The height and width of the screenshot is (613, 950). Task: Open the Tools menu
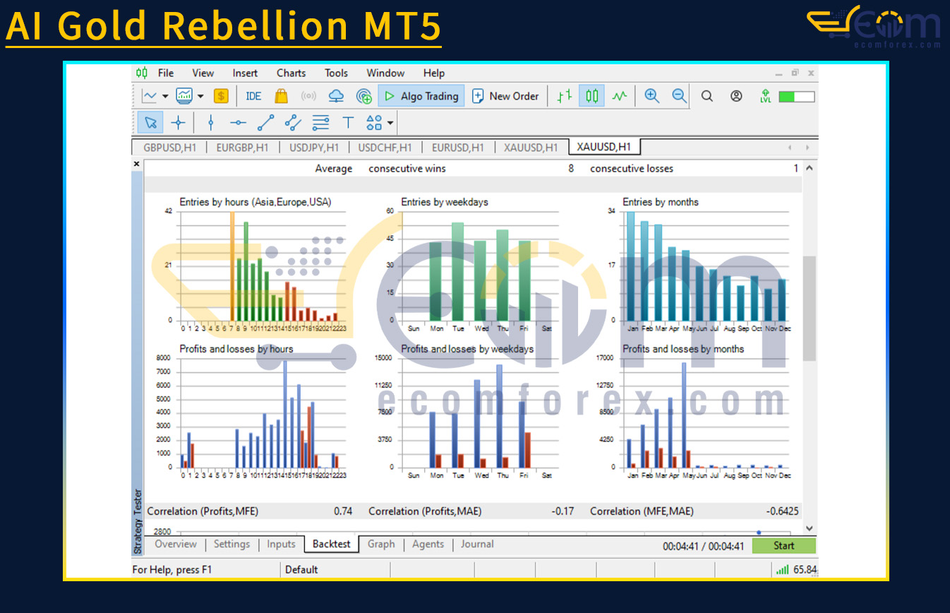336,73
